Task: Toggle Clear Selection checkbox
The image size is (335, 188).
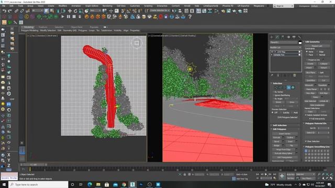Action: click(306, 142)
